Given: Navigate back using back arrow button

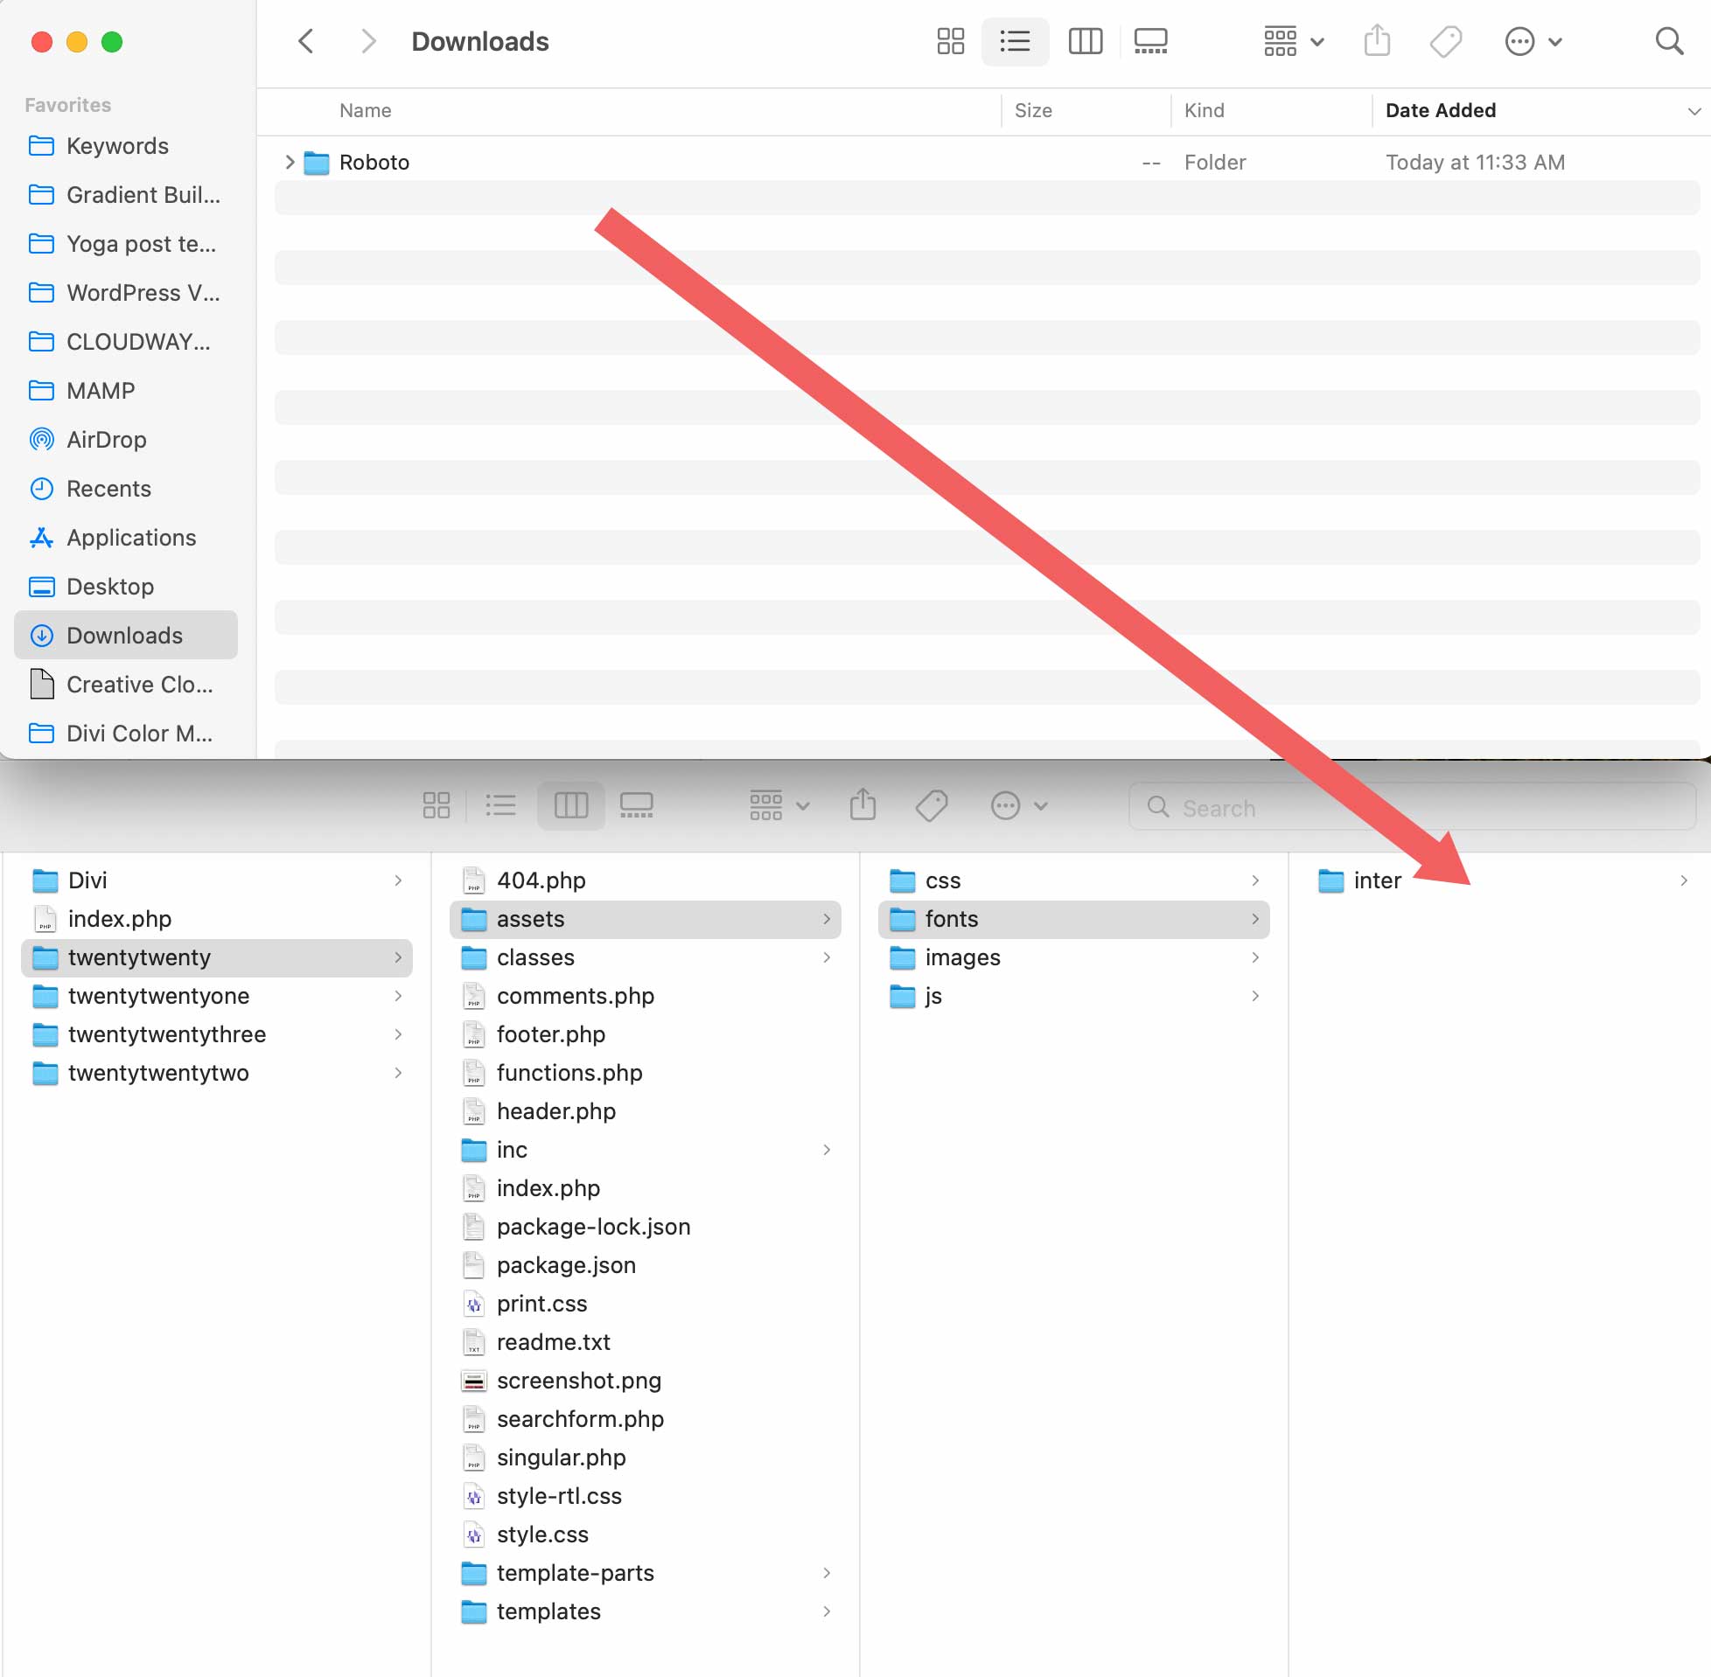Looking at the screenshot, I should (307, 40).
